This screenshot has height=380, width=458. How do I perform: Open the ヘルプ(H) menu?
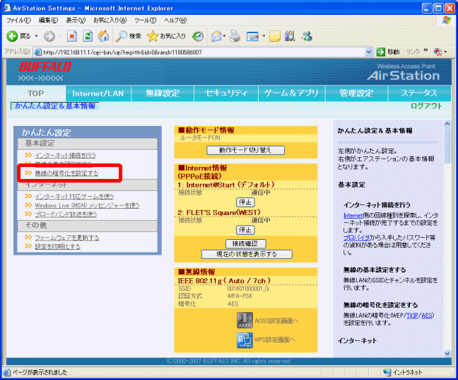(175, 21)
